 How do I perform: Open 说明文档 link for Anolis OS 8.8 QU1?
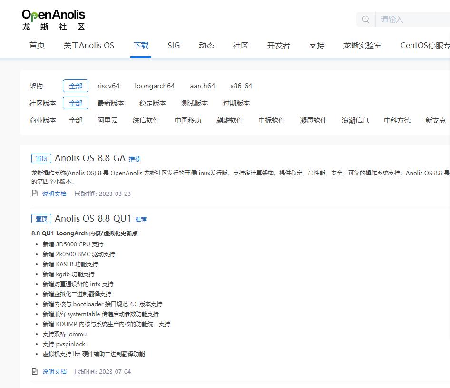point(54,372)
